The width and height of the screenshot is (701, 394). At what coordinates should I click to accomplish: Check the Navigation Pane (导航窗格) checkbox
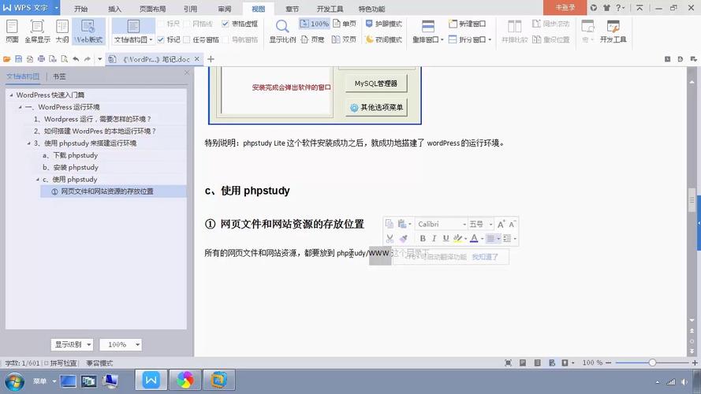(x=226, y=39)
